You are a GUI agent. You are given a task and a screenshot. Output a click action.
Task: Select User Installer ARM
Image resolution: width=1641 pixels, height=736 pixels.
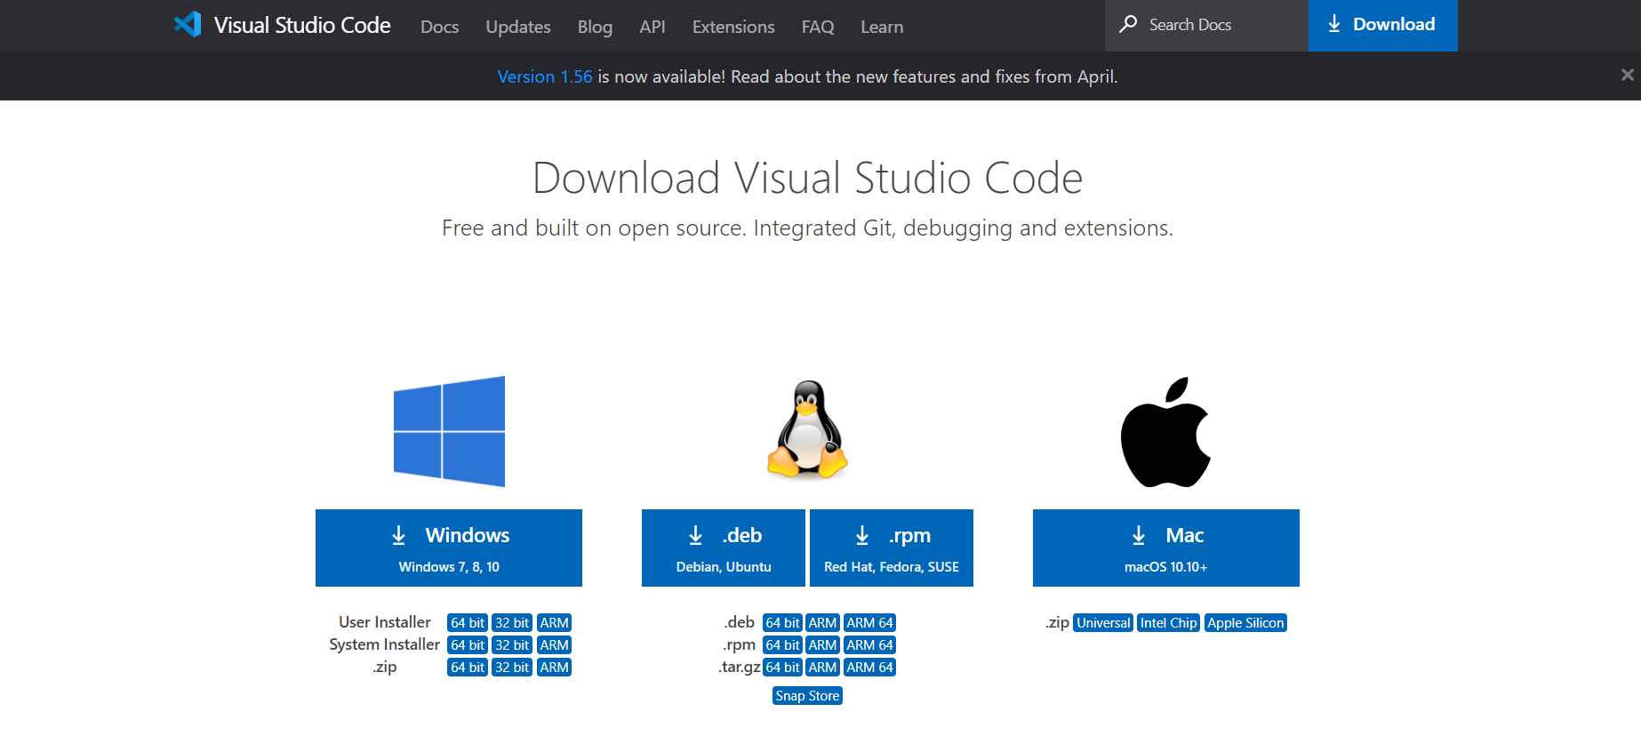(554, 623)
